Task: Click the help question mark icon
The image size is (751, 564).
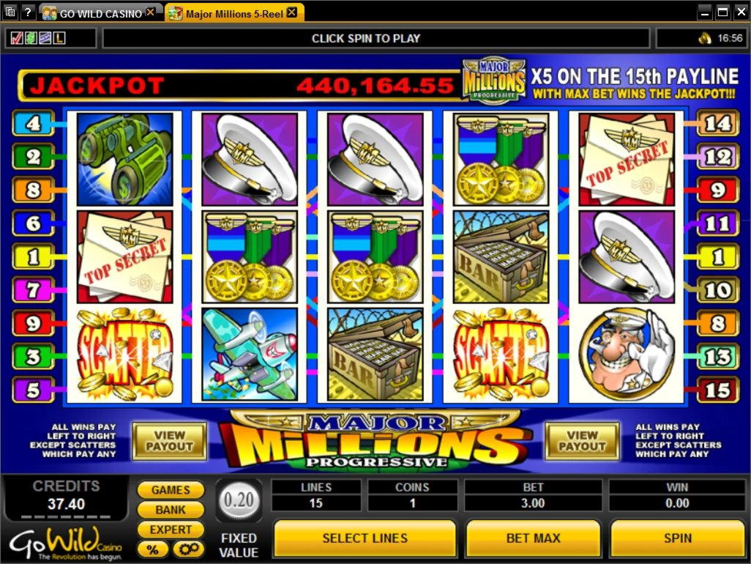Action: pos(28,12)
